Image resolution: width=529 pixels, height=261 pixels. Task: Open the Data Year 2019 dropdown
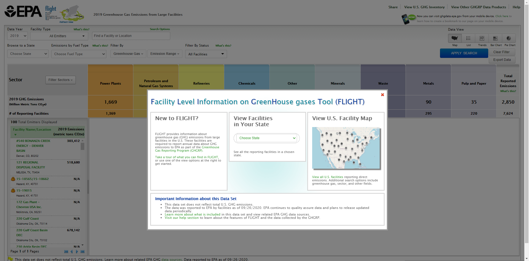click(17, 36)
